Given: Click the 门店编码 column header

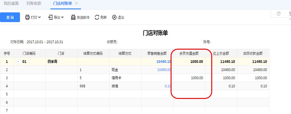Looking at the screenshot, I should click(x=29, y=54).
